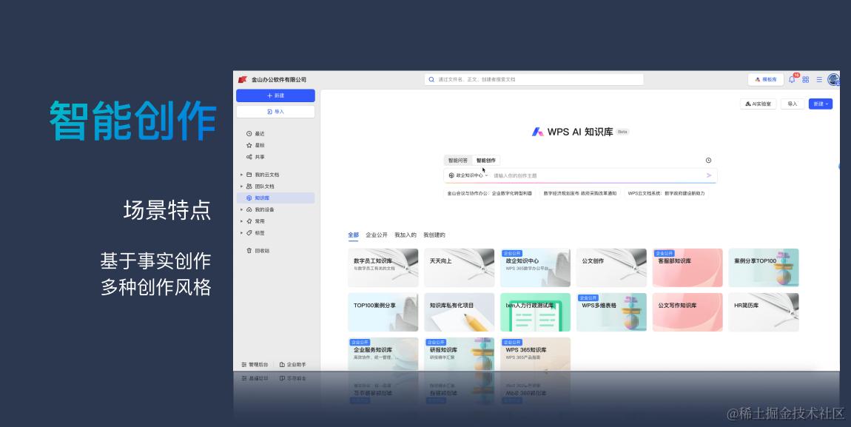Open the 知识库私有化项目 card
Viewport: 851px width, 427px height.
(459, 312)
